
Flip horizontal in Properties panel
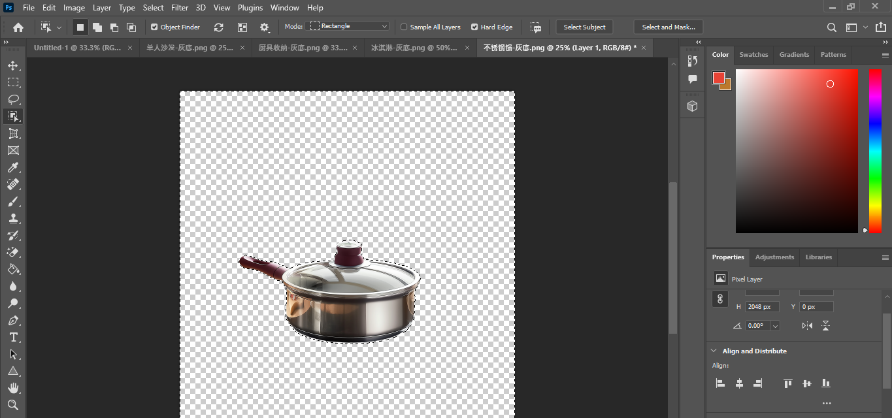coord(807,325)
